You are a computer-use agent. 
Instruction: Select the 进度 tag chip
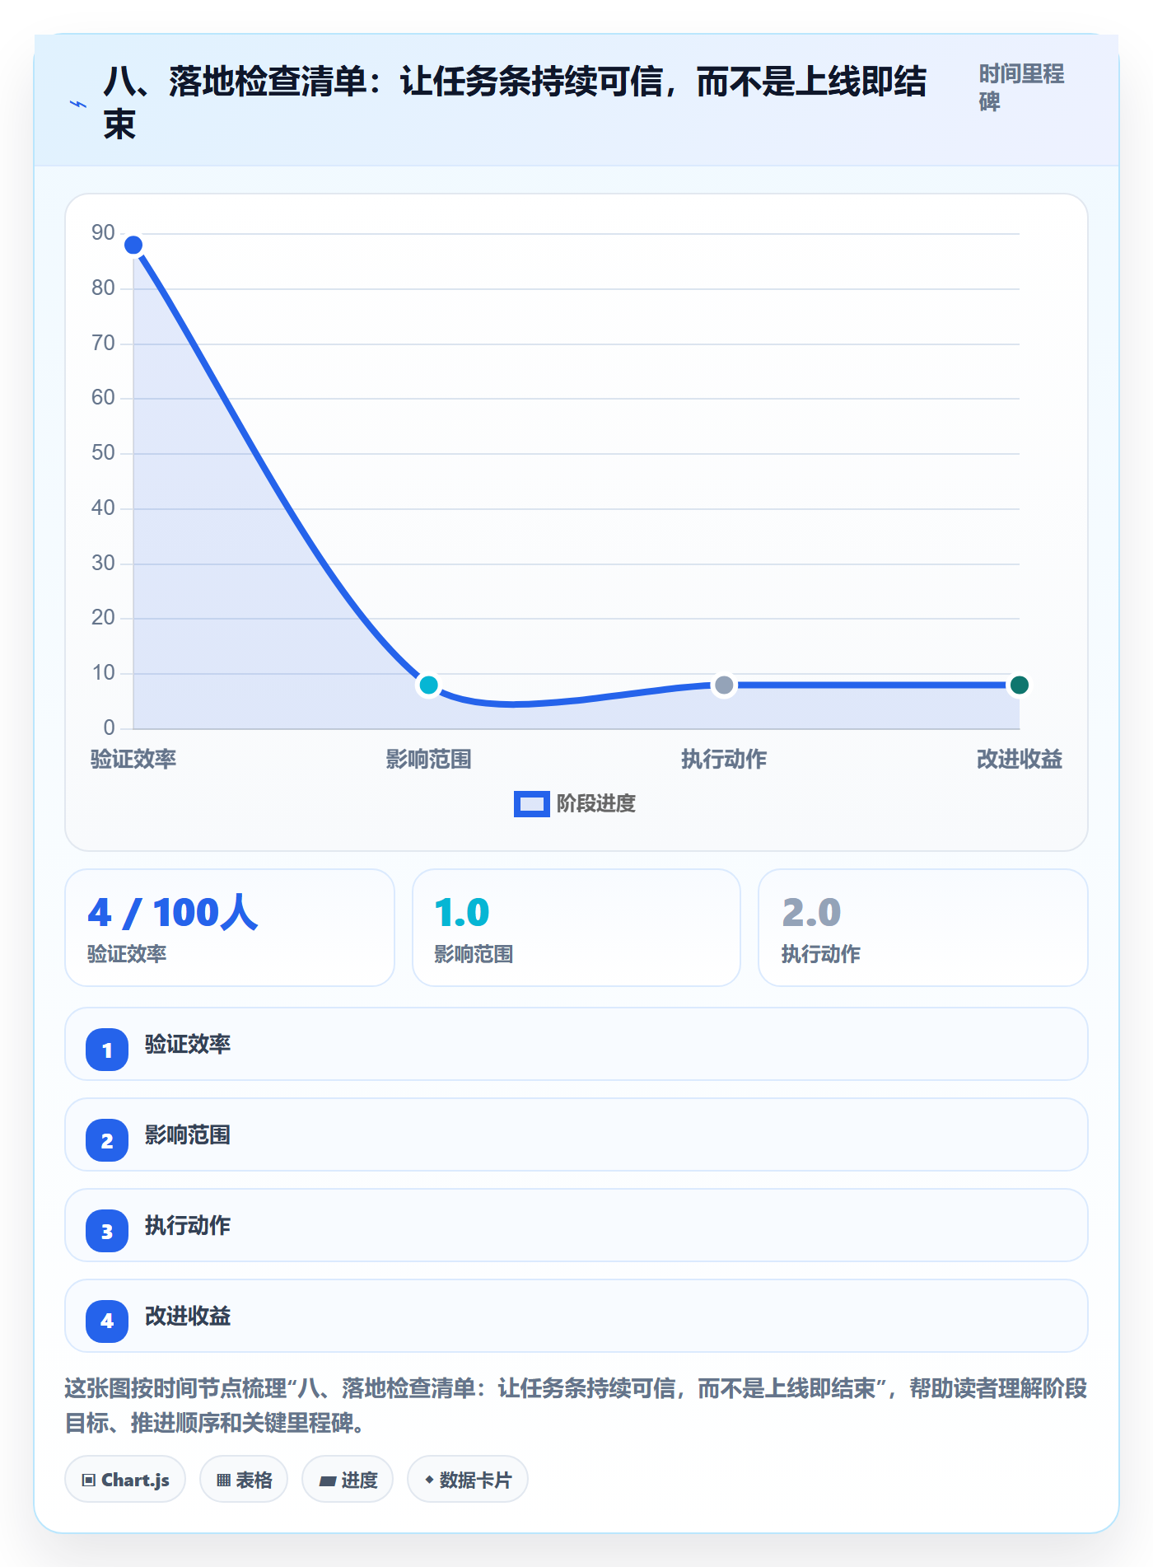[x=348, y=1480]
